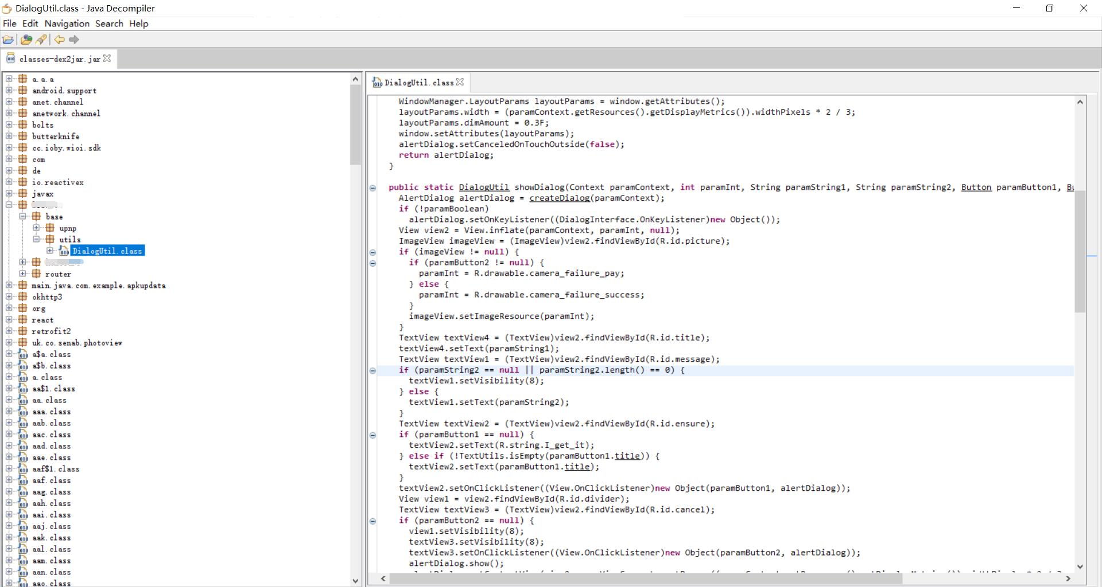Click the Open File toolbar icon
Image resolution: width=1102 pixels, height=587 pixels.
click(8, 40)
